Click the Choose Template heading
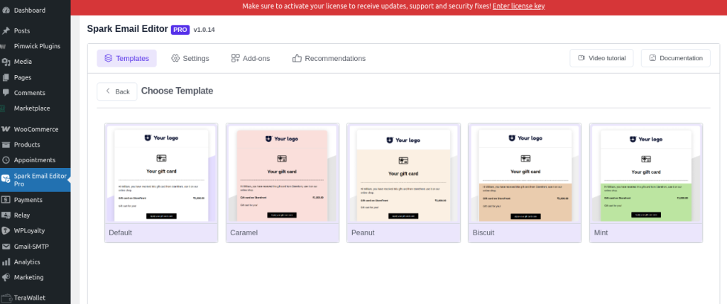This screenshot has width=727, height=304. click(177, 91)
